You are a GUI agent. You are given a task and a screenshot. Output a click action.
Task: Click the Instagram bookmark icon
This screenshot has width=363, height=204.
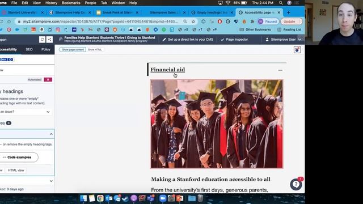tap(58, 29)
